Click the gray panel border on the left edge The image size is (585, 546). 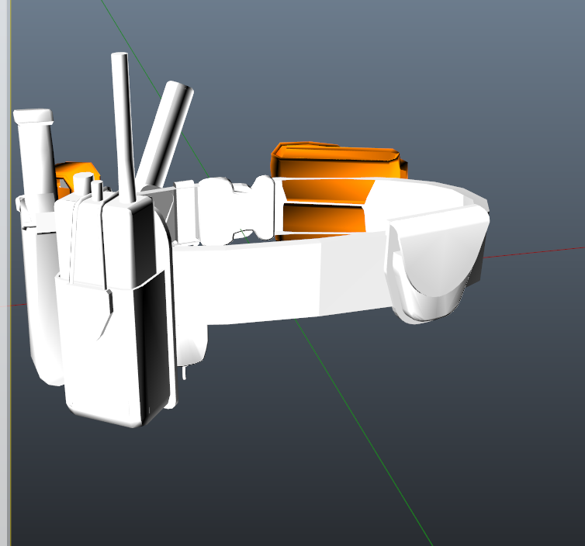coord(5,310)
